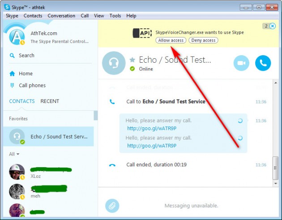
Task: Expand the All contacts filter dropdown
Action: point(14,154)
